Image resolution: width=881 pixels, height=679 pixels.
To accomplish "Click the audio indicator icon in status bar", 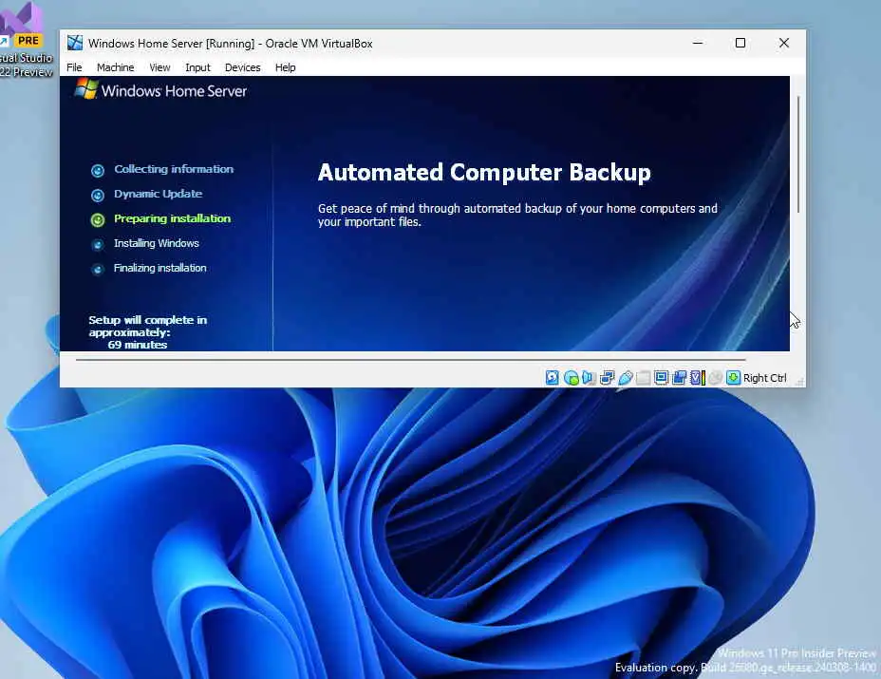I will (589, 378).
